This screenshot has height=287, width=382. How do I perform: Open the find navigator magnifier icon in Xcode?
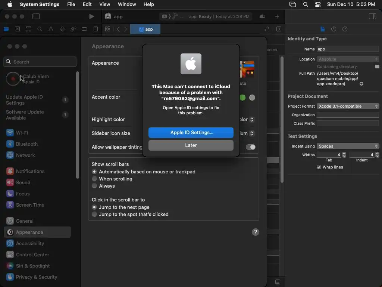[40, 29]
